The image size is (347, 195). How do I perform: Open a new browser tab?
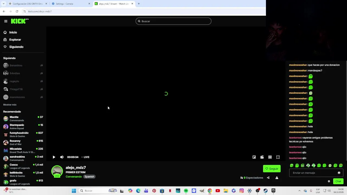tap(139, 4)
